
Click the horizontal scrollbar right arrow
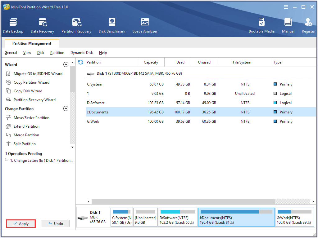pyautogui.click(x=313, y=201)
